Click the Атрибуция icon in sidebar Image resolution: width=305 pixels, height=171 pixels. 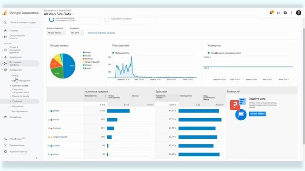point(5,139)
